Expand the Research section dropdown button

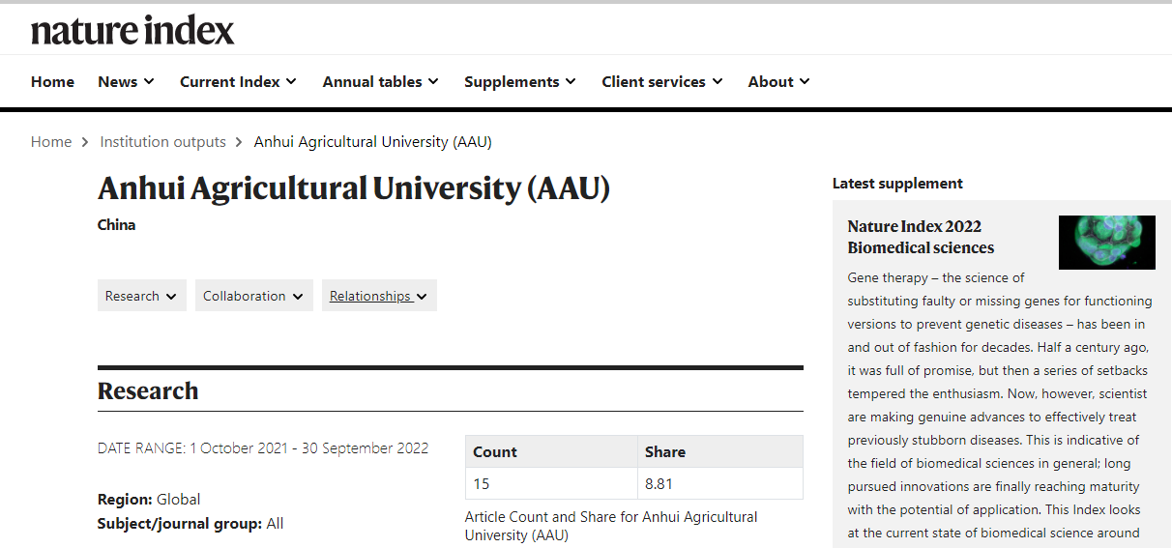141,296
